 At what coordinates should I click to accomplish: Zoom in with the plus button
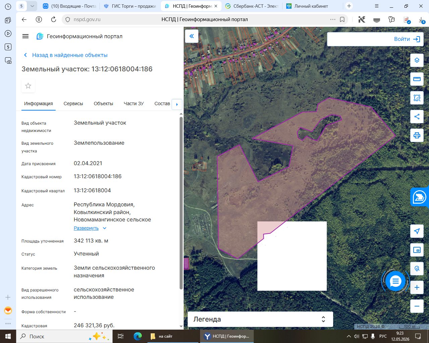[x=417, y=287]
